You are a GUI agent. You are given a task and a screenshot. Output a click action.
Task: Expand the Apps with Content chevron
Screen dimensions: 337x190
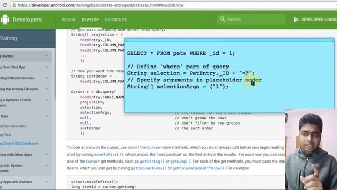[x=47, y=182]
